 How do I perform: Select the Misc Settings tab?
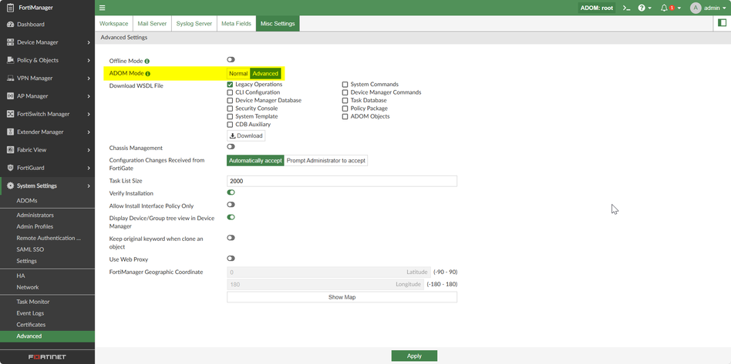point(278,23)
